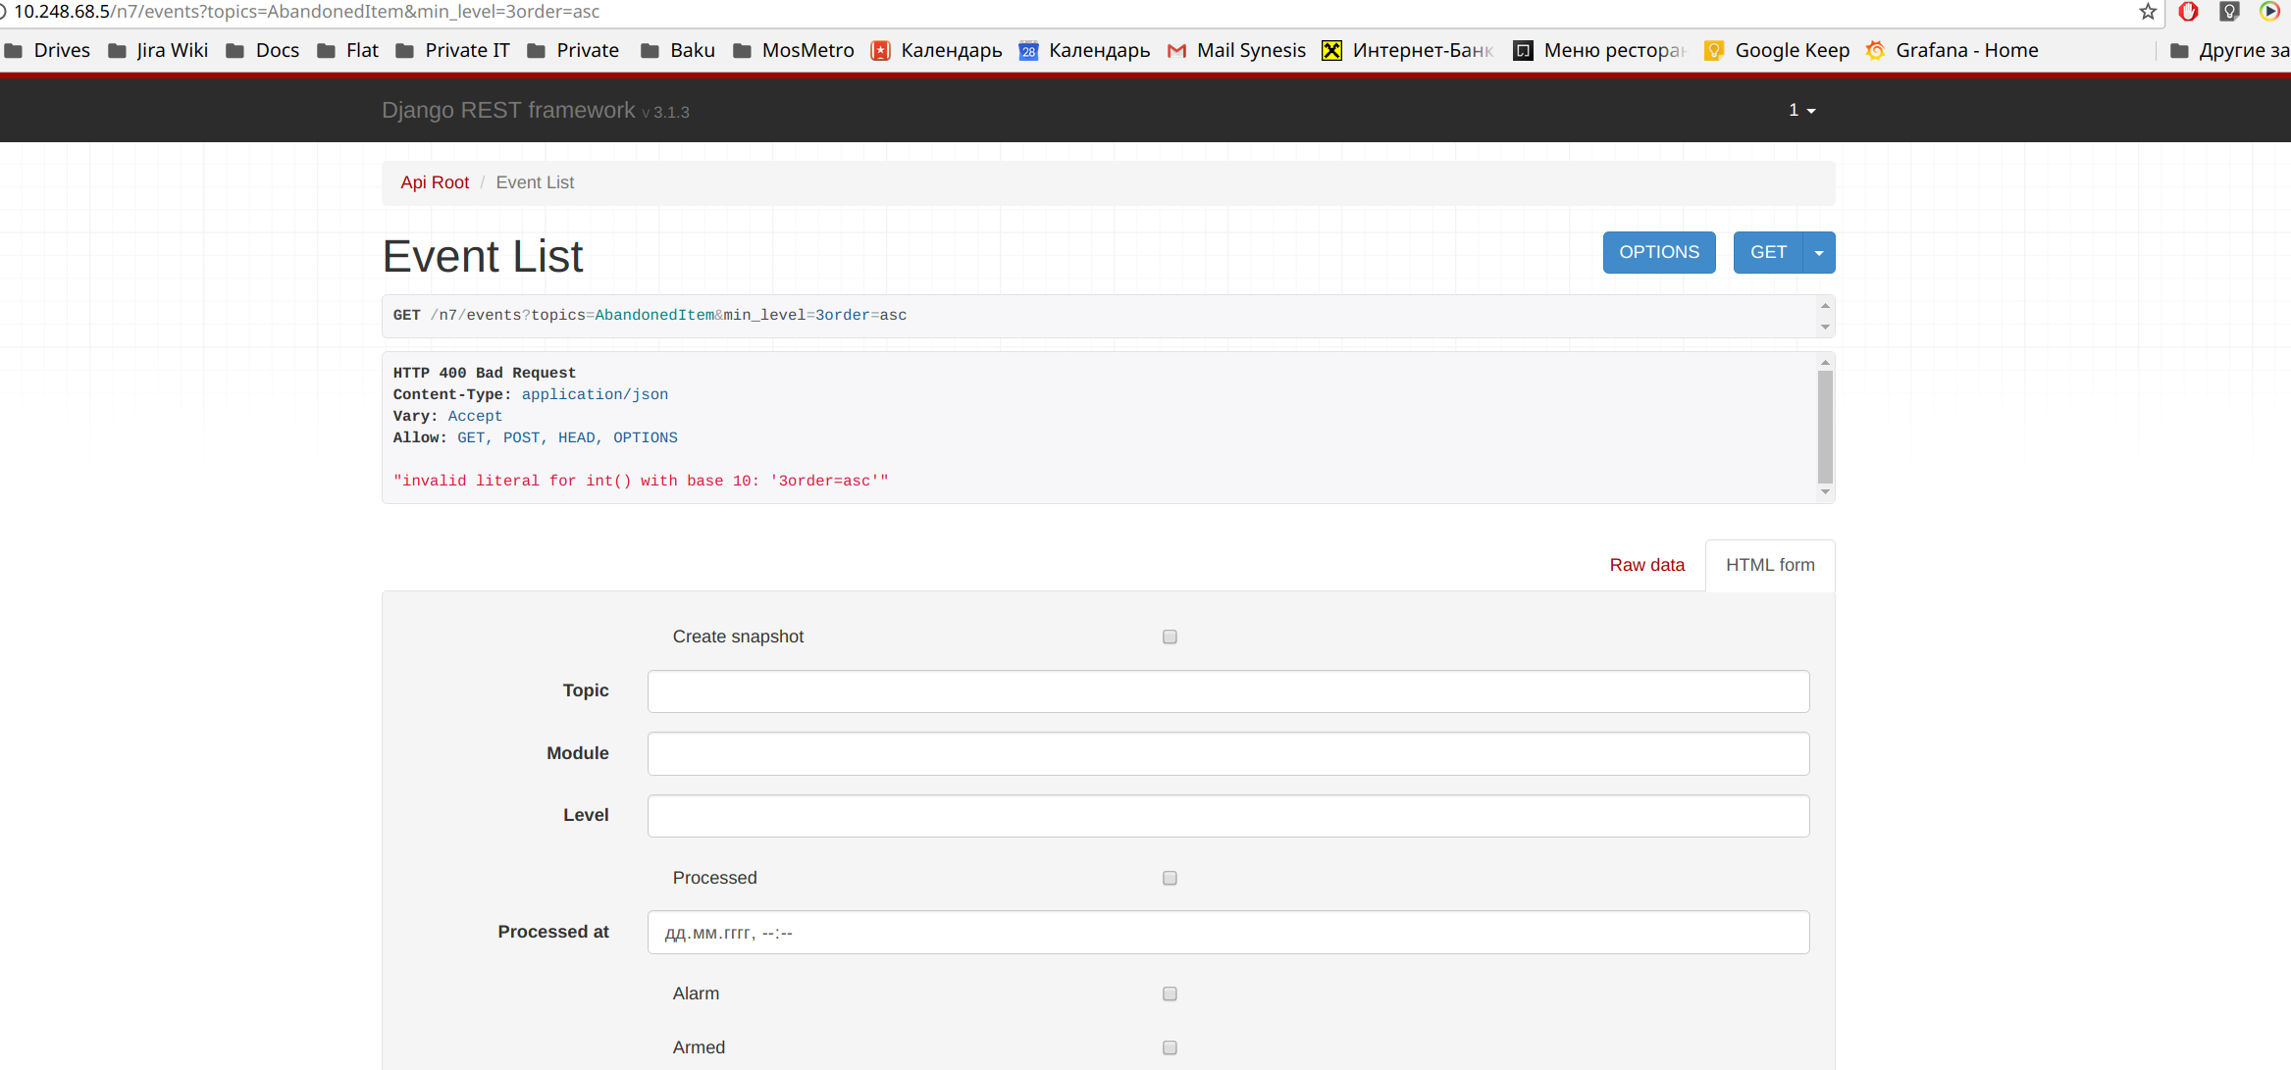Open the Jira Wiki bookmark folder

(158, 50)
